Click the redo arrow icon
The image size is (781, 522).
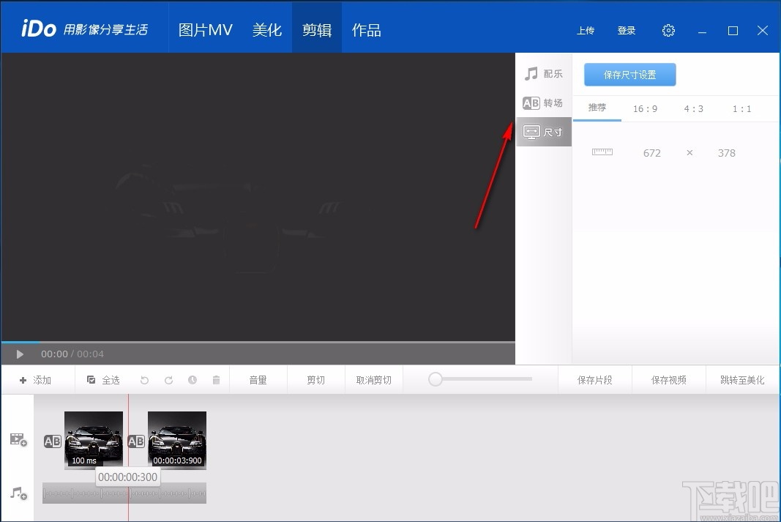(x=168, y=380)
